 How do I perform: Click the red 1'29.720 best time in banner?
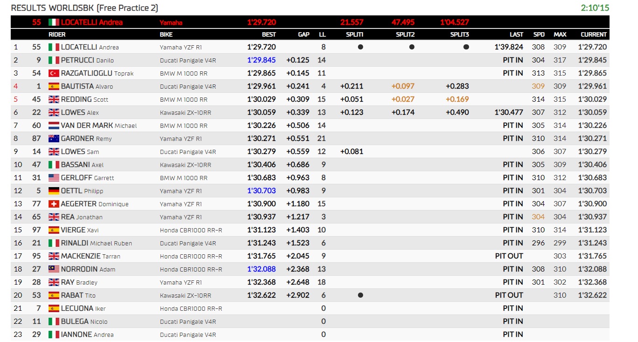pyautogui.click(x=261, y=22)
